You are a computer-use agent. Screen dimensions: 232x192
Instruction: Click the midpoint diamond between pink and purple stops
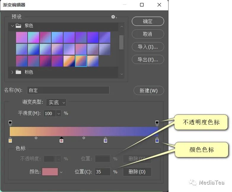[84, 138]
